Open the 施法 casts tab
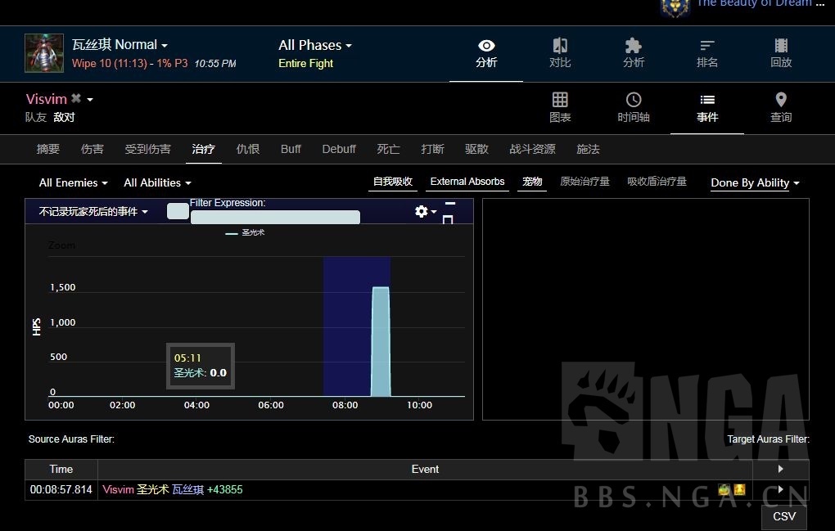This screenshot has height=531, width=835. [588, 149]
